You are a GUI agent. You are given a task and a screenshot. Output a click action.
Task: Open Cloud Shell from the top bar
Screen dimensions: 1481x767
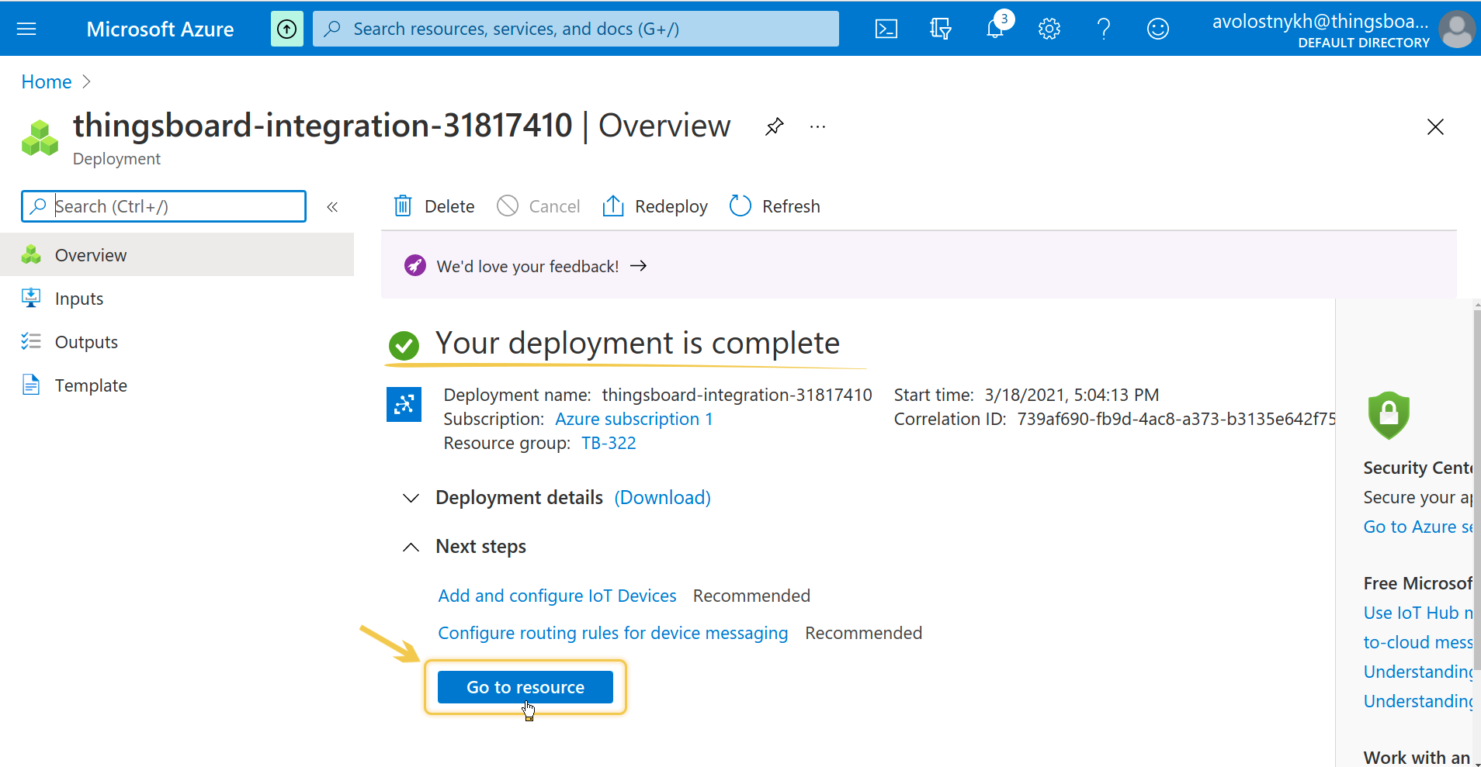pos(886,29)
